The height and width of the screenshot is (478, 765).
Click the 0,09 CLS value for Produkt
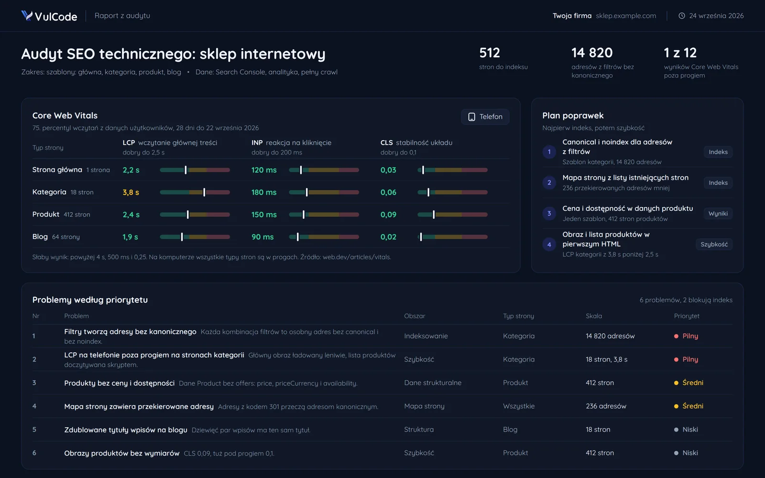[x=388, y=215]
